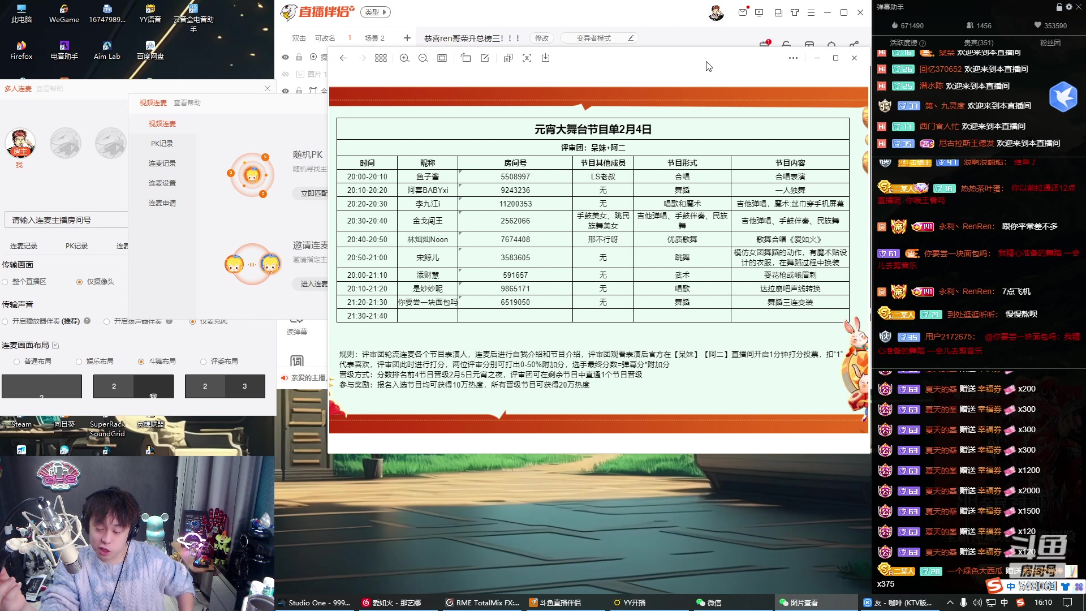Viewport: 1086px width, 611px height.
Task: Click the copy image icon in viewer
Action: click(508, 58)
